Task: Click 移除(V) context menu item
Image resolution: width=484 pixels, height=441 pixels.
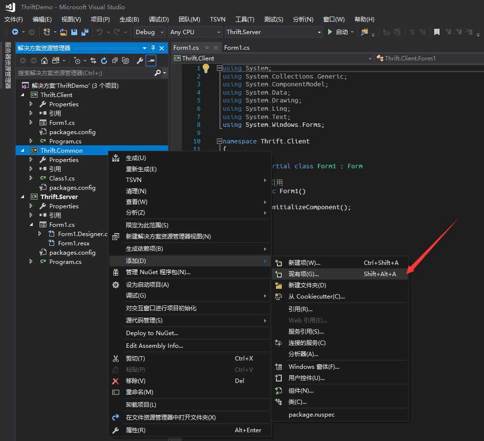Action: coord(190,381)
